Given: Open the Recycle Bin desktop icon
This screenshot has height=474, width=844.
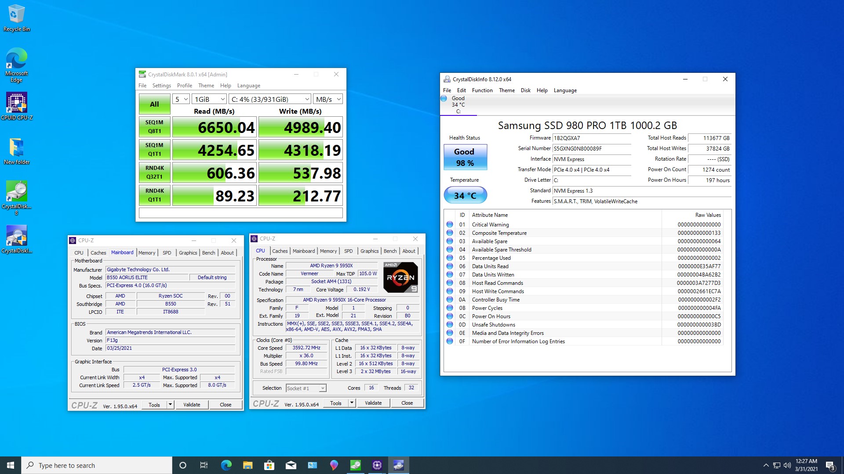Looking at the screenshot, I should point(17,18).
